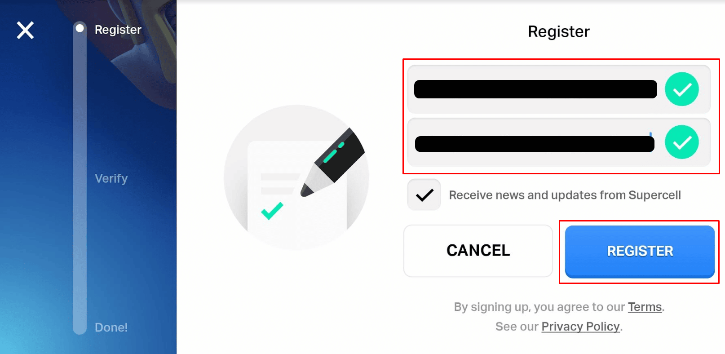725x354 pixels.
Task: Click the Register heading title
Action: 559,31
